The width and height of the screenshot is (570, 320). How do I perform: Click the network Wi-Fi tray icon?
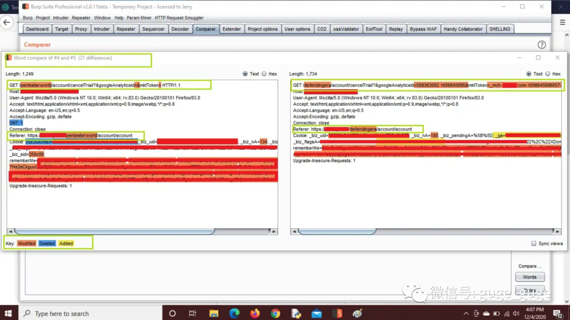507,314
